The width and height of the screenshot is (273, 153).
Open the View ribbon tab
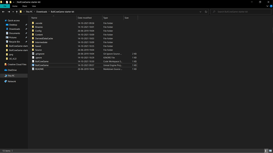pos(34,6)
